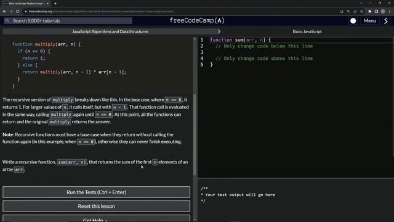Click the browser address bar URL

click(x=101, y=11)
